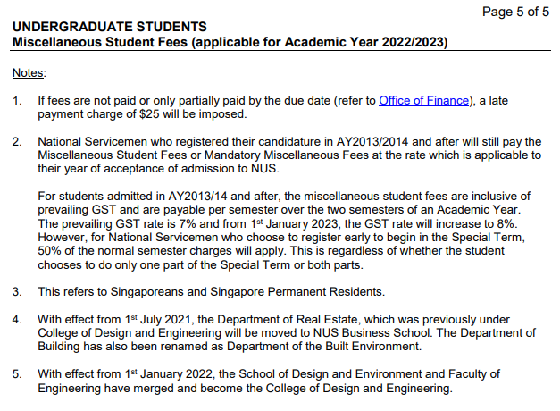Screen dimensions: 560x411
Task: Click the 7% GST rate figure
Action: [x=188, y=223]
